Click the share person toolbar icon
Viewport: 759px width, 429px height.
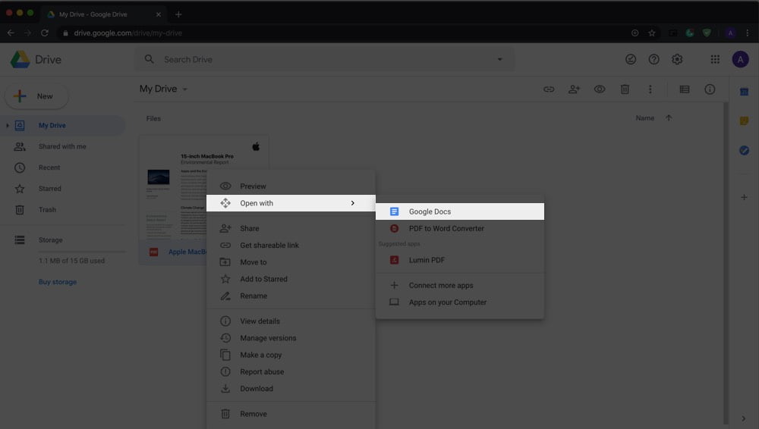tap(574, 89)
